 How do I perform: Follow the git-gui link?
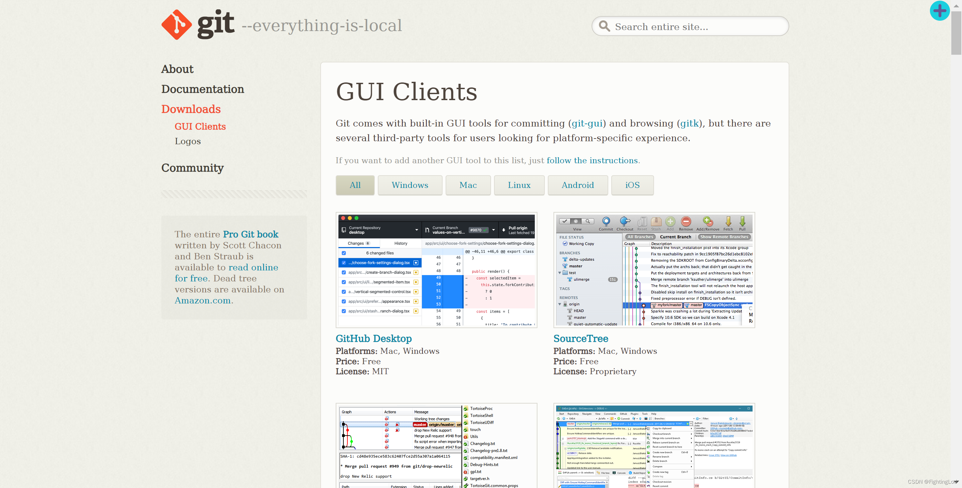(587, 124)
